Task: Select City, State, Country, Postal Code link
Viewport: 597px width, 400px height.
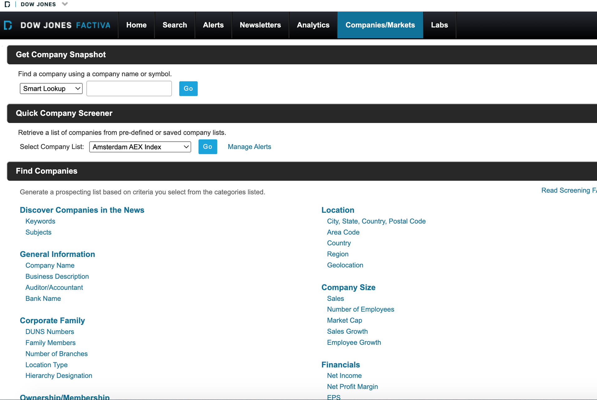Action: 377,221
